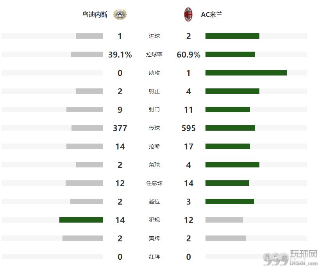This screenshot has height=266, width=318.
Task: Click AC Milan's gray 黄牌 bar
Action: pos(226,238)
